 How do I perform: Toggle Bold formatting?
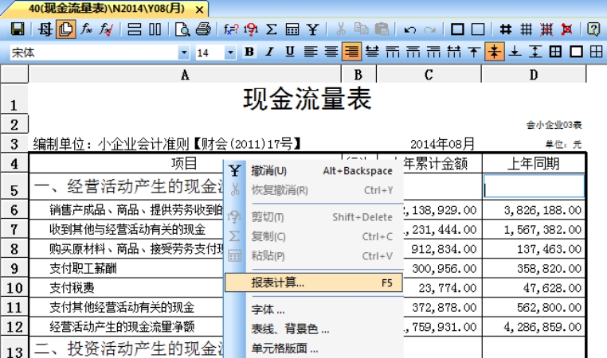pos(249,52)
